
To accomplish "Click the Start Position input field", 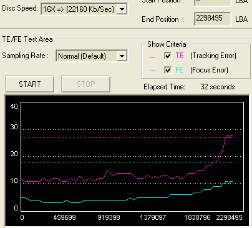I will (x=212, y=2).
